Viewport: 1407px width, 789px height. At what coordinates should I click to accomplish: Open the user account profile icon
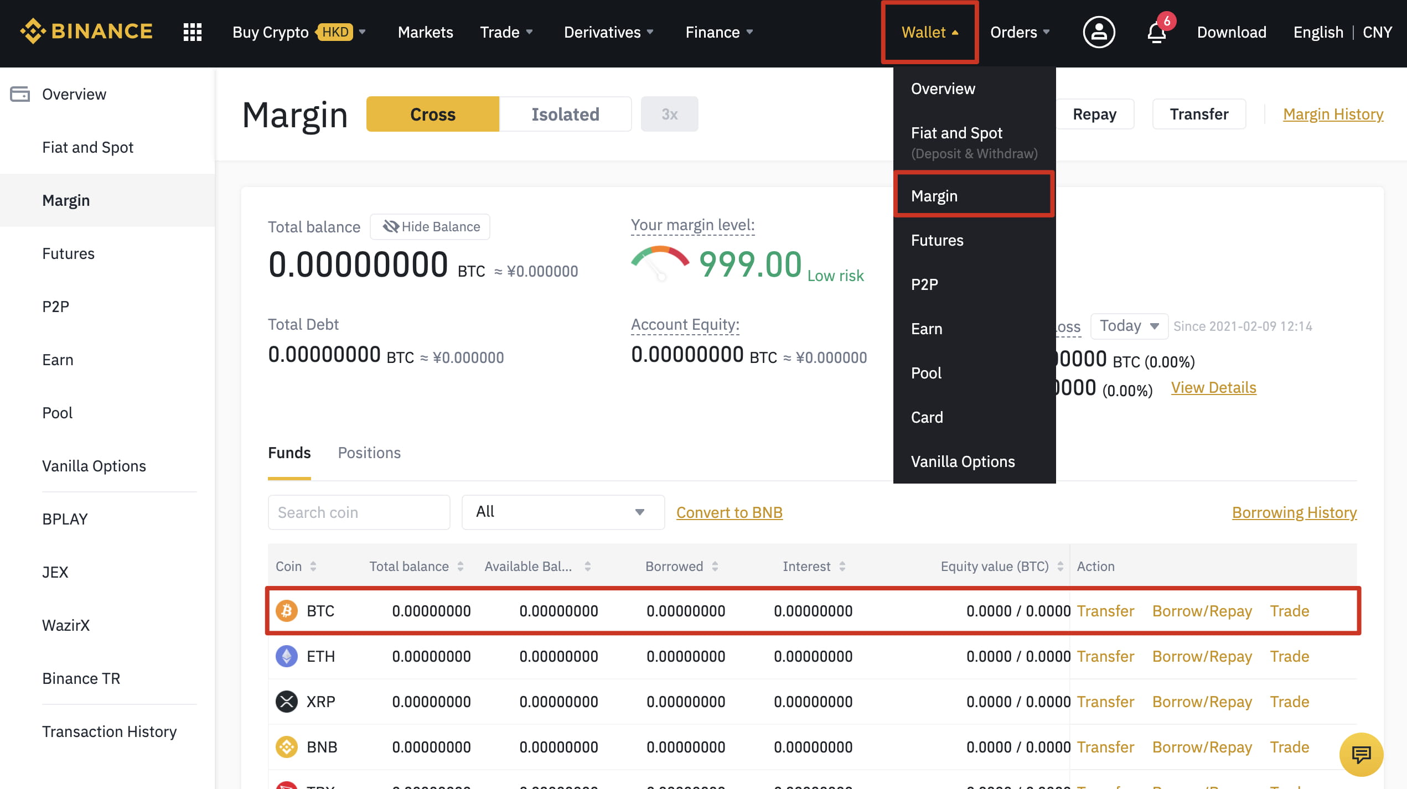[x=1099, y=32]
